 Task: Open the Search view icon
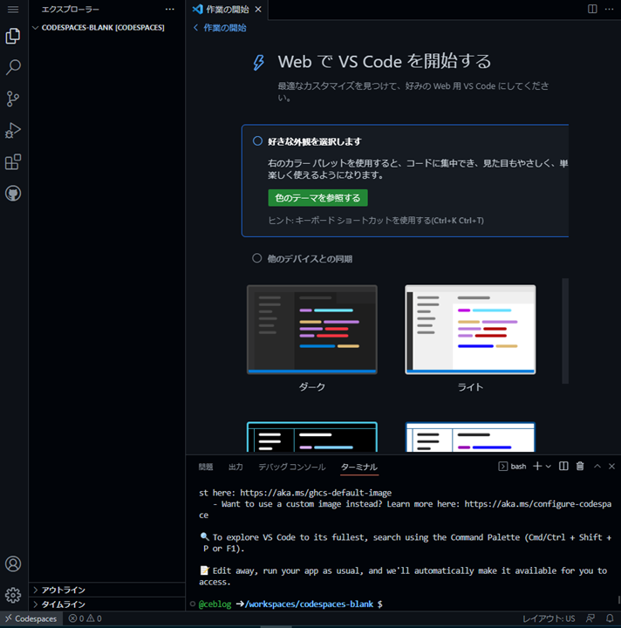13,67
